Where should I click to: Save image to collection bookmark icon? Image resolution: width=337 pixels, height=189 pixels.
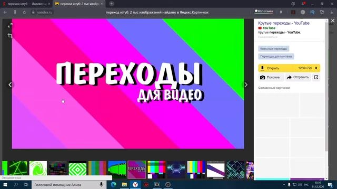(x=316, y=77)
